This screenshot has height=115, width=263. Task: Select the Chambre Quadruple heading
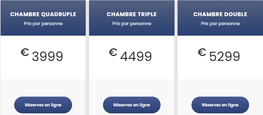point(43,14)
